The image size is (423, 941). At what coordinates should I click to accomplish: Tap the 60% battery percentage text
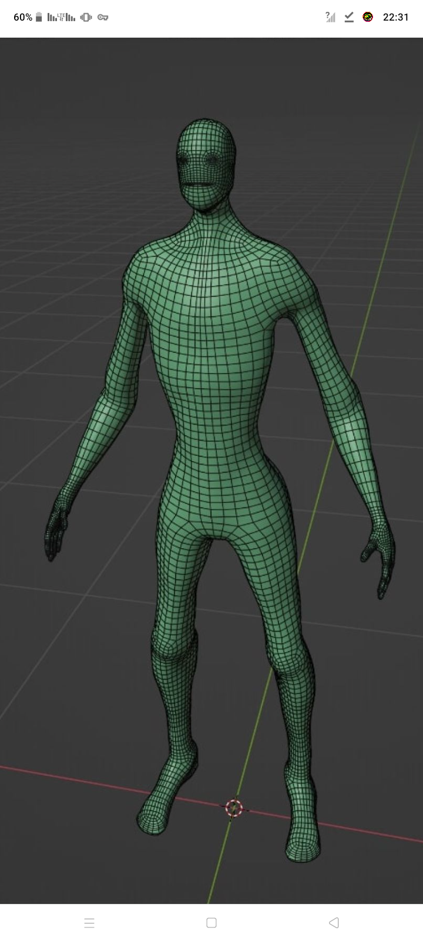tap(23, 18)
